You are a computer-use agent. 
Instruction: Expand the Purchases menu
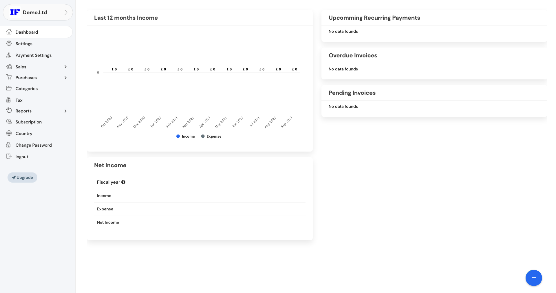pyautogui.click(x=66, y=78)
